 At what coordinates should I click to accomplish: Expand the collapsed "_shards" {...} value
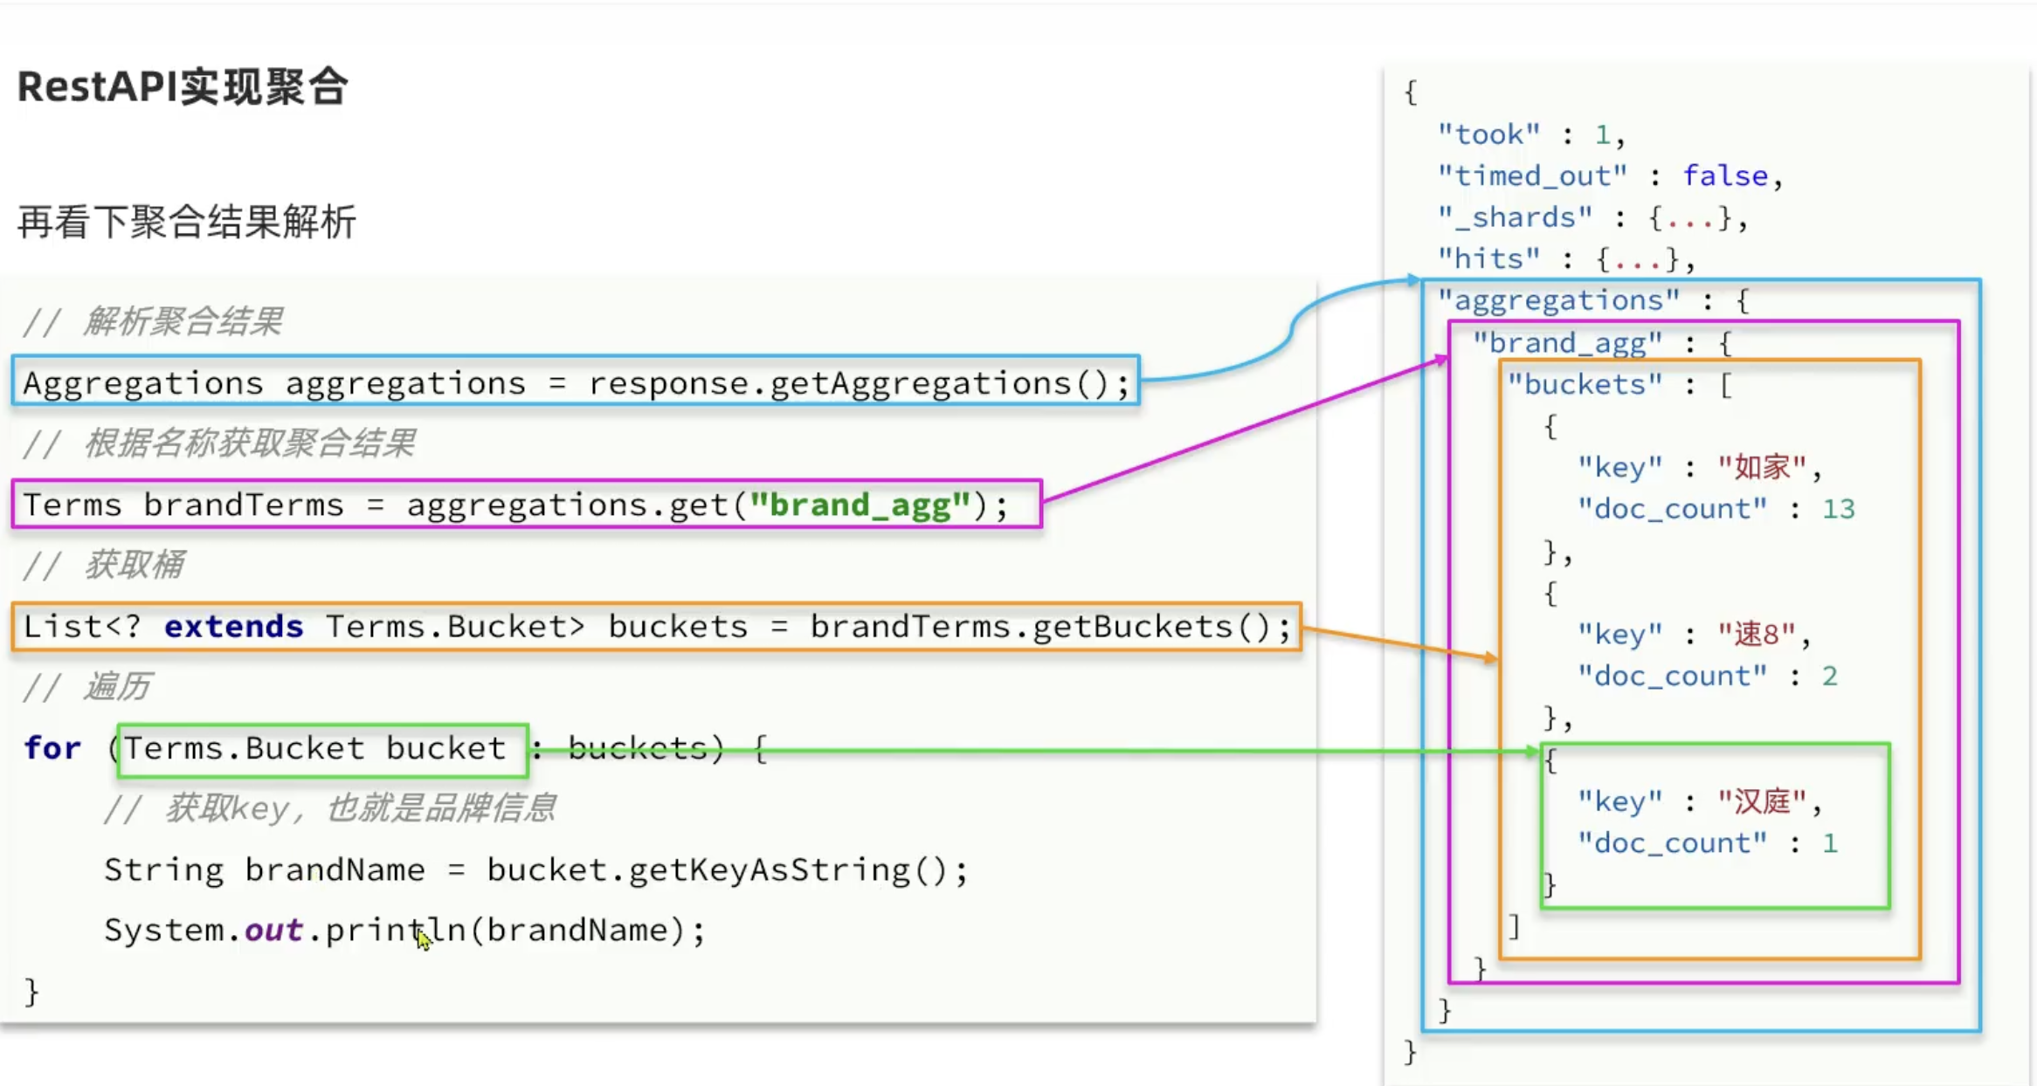point(1691,218)
